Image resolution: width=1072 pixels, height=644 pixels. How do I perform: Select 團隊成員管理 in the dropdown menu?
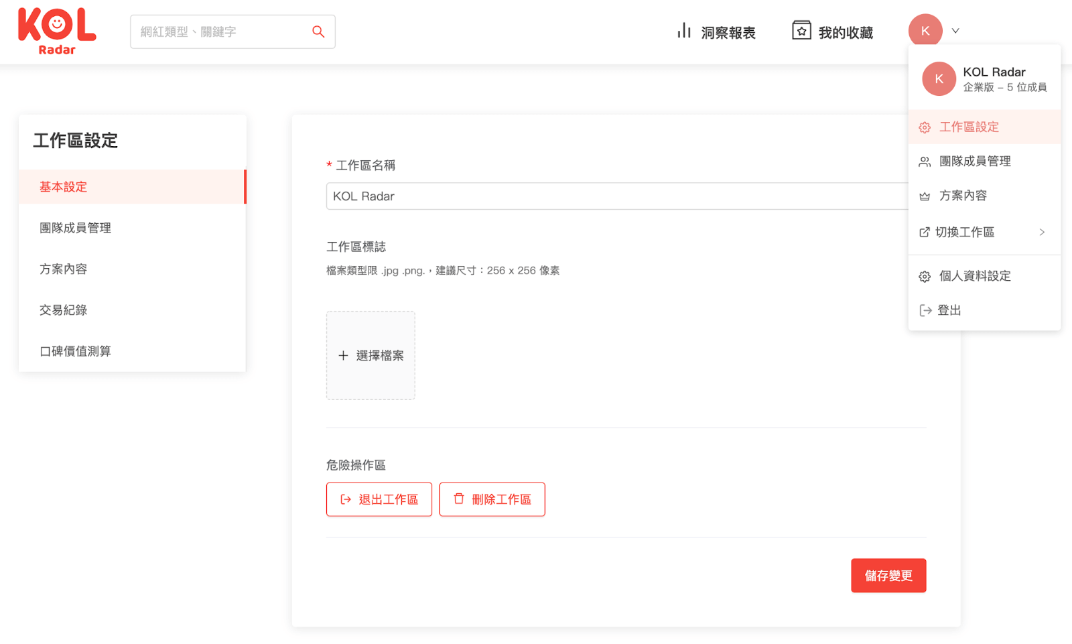(984, 161)
